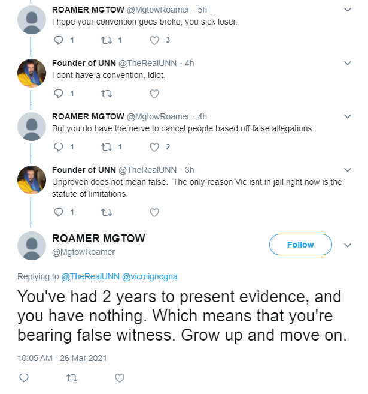368x394 pixels.
Task: Follow ROAMER MGTOW
Action: (x=300, y=245)
